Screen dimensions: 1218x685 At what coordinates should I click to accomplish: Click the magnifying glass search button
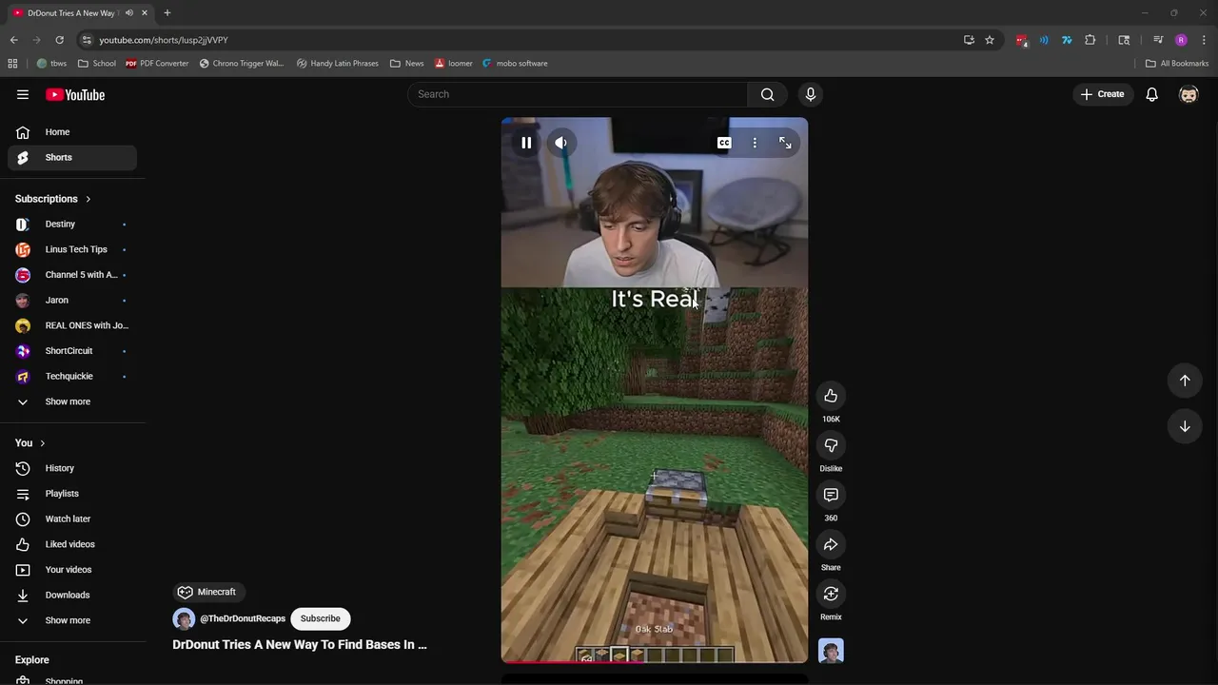[x=768, y=94]
